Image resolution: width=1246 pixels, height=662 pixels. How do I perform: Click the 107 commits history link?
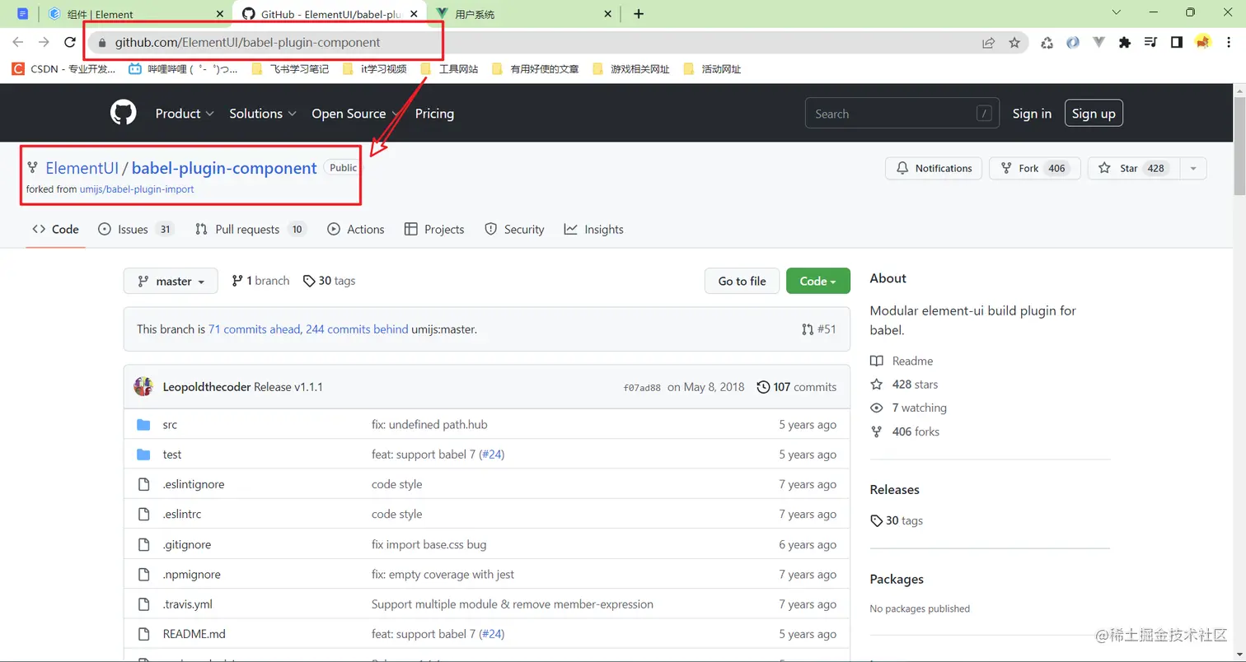(796, 387)
